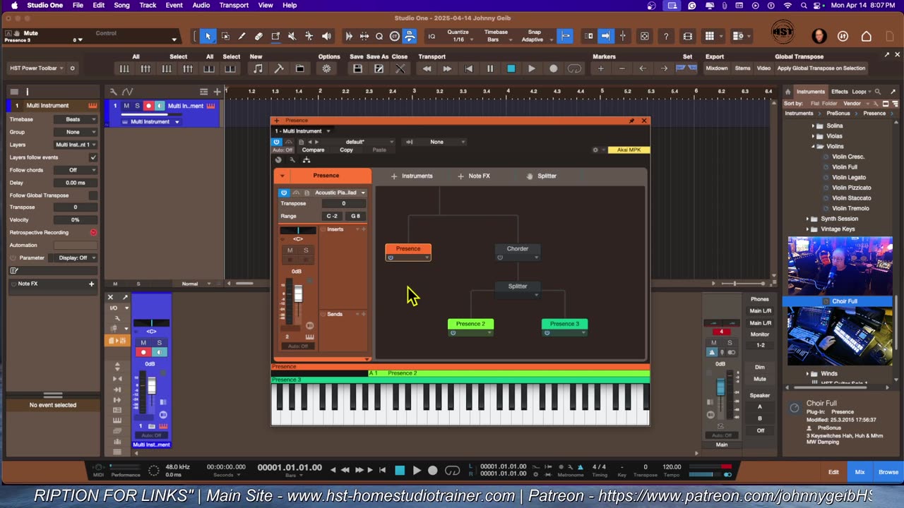The image size is (904, 508).
Task: Click the HST toolbar Options gear icon
Action: pyautogui.click(x=326, y=68)
